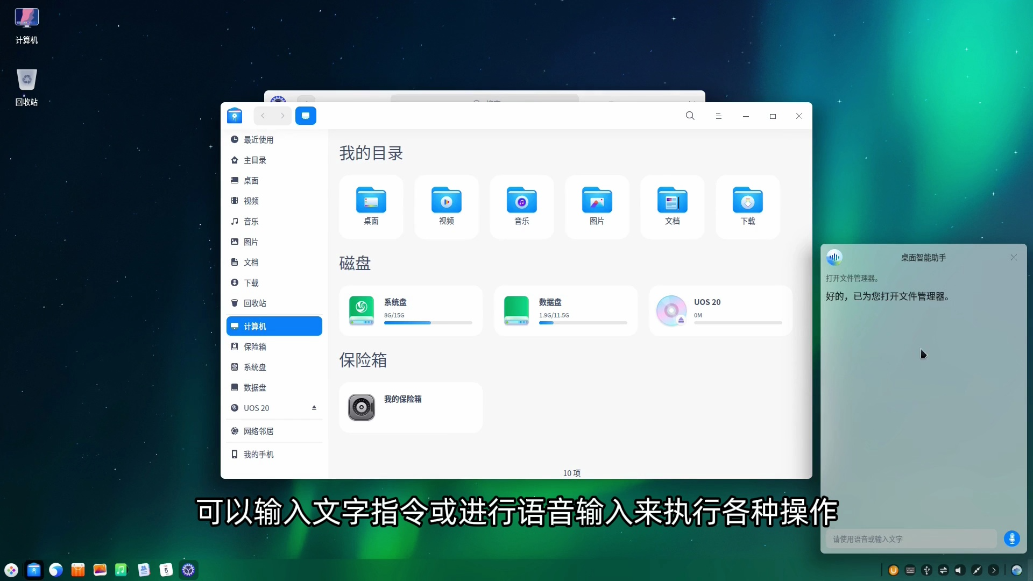Image resolution: width=1033 pixels, height=581 pixels.
Task: Click UOS 20 usage bar 0M
Action: (x=738, y=323)
